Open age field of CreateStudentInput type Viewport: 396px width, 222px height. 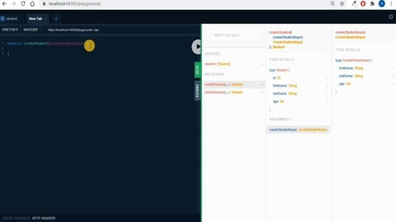pyautogui.click(x=364, y=84)
